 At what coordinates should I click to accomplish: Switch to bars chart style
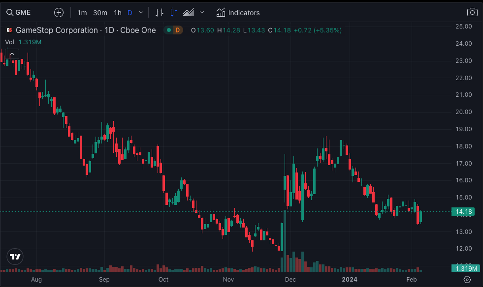point(159,13)
